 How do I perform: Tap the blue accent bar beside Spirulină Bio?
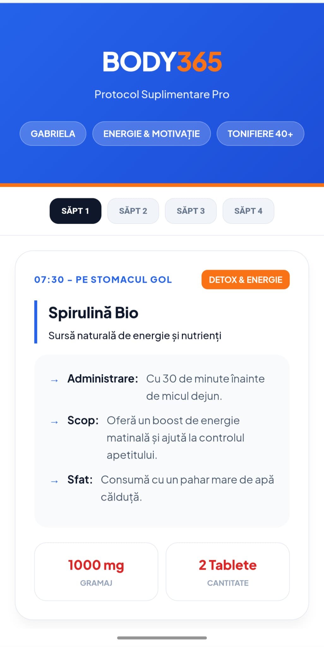(36, 322)
